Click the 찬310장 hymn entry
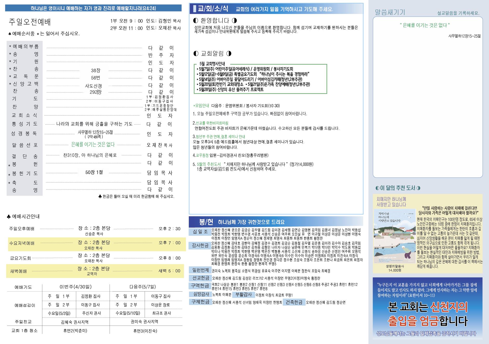 pos(90,155)
